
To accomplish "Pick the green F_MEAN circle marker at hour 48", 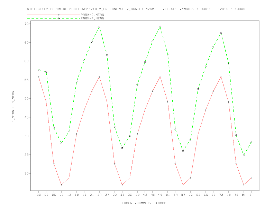I will coord(160,27).
